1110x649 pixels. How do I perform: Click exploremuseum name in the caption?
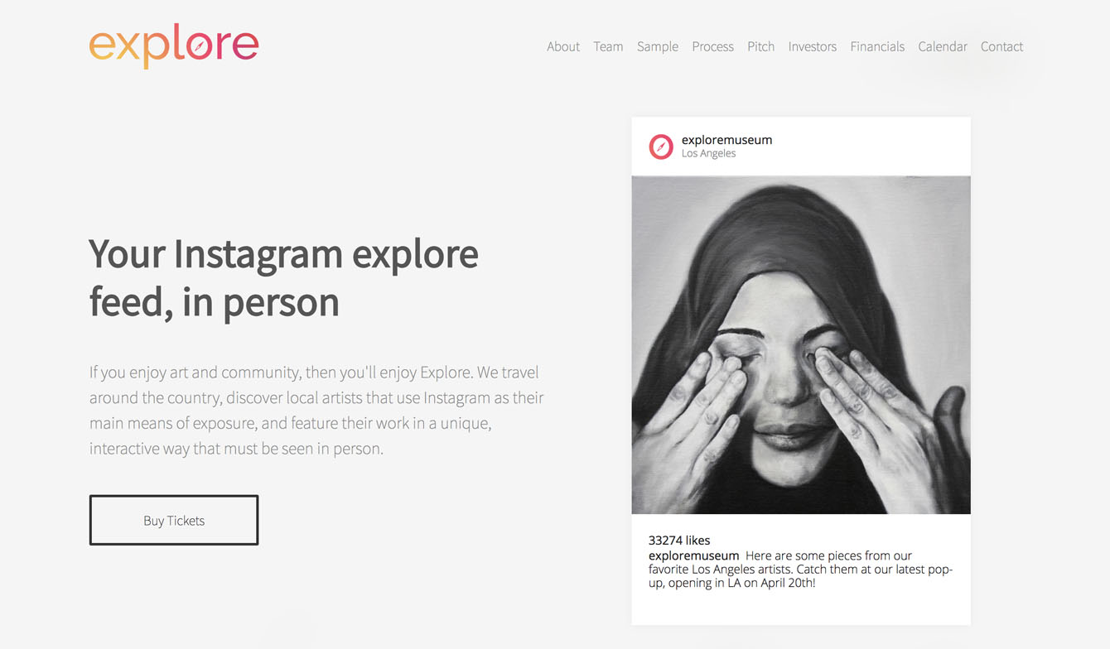click(693, 555)
